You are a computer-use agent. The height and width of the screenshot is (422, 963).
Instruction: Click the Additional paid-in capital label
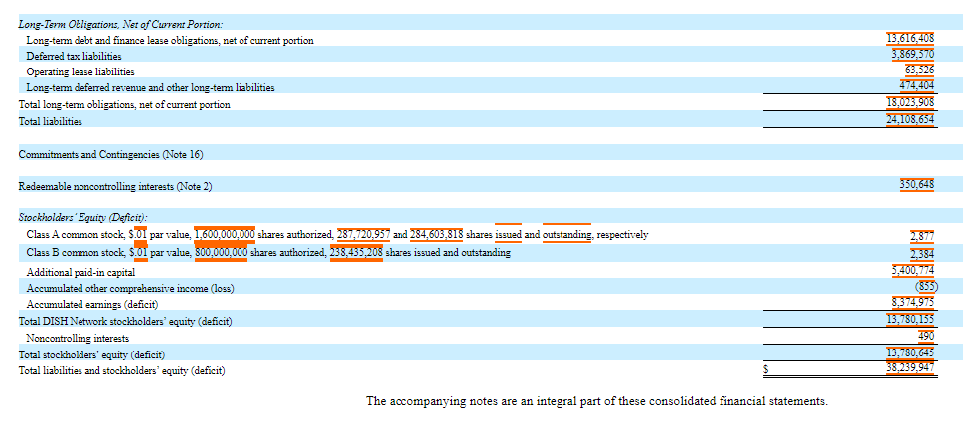80,272
